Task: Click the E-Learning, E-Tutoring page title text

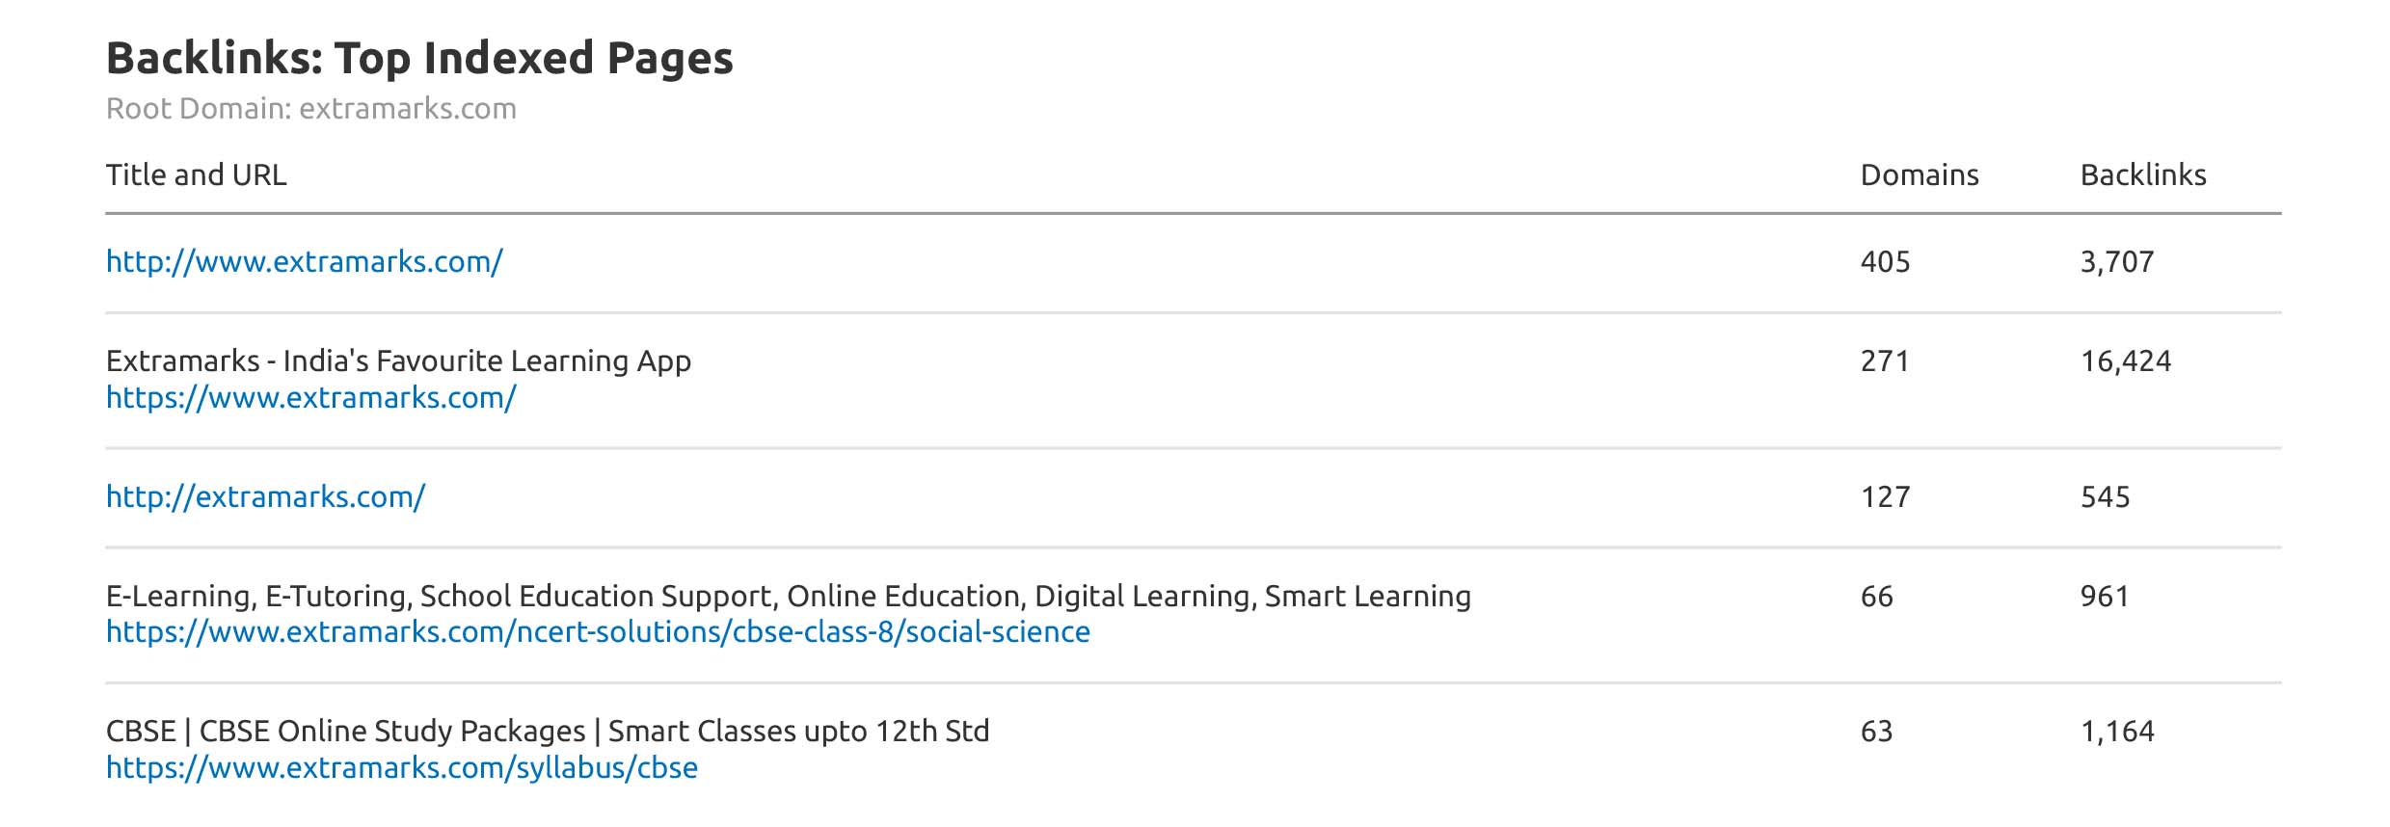Action: (788, 597)
